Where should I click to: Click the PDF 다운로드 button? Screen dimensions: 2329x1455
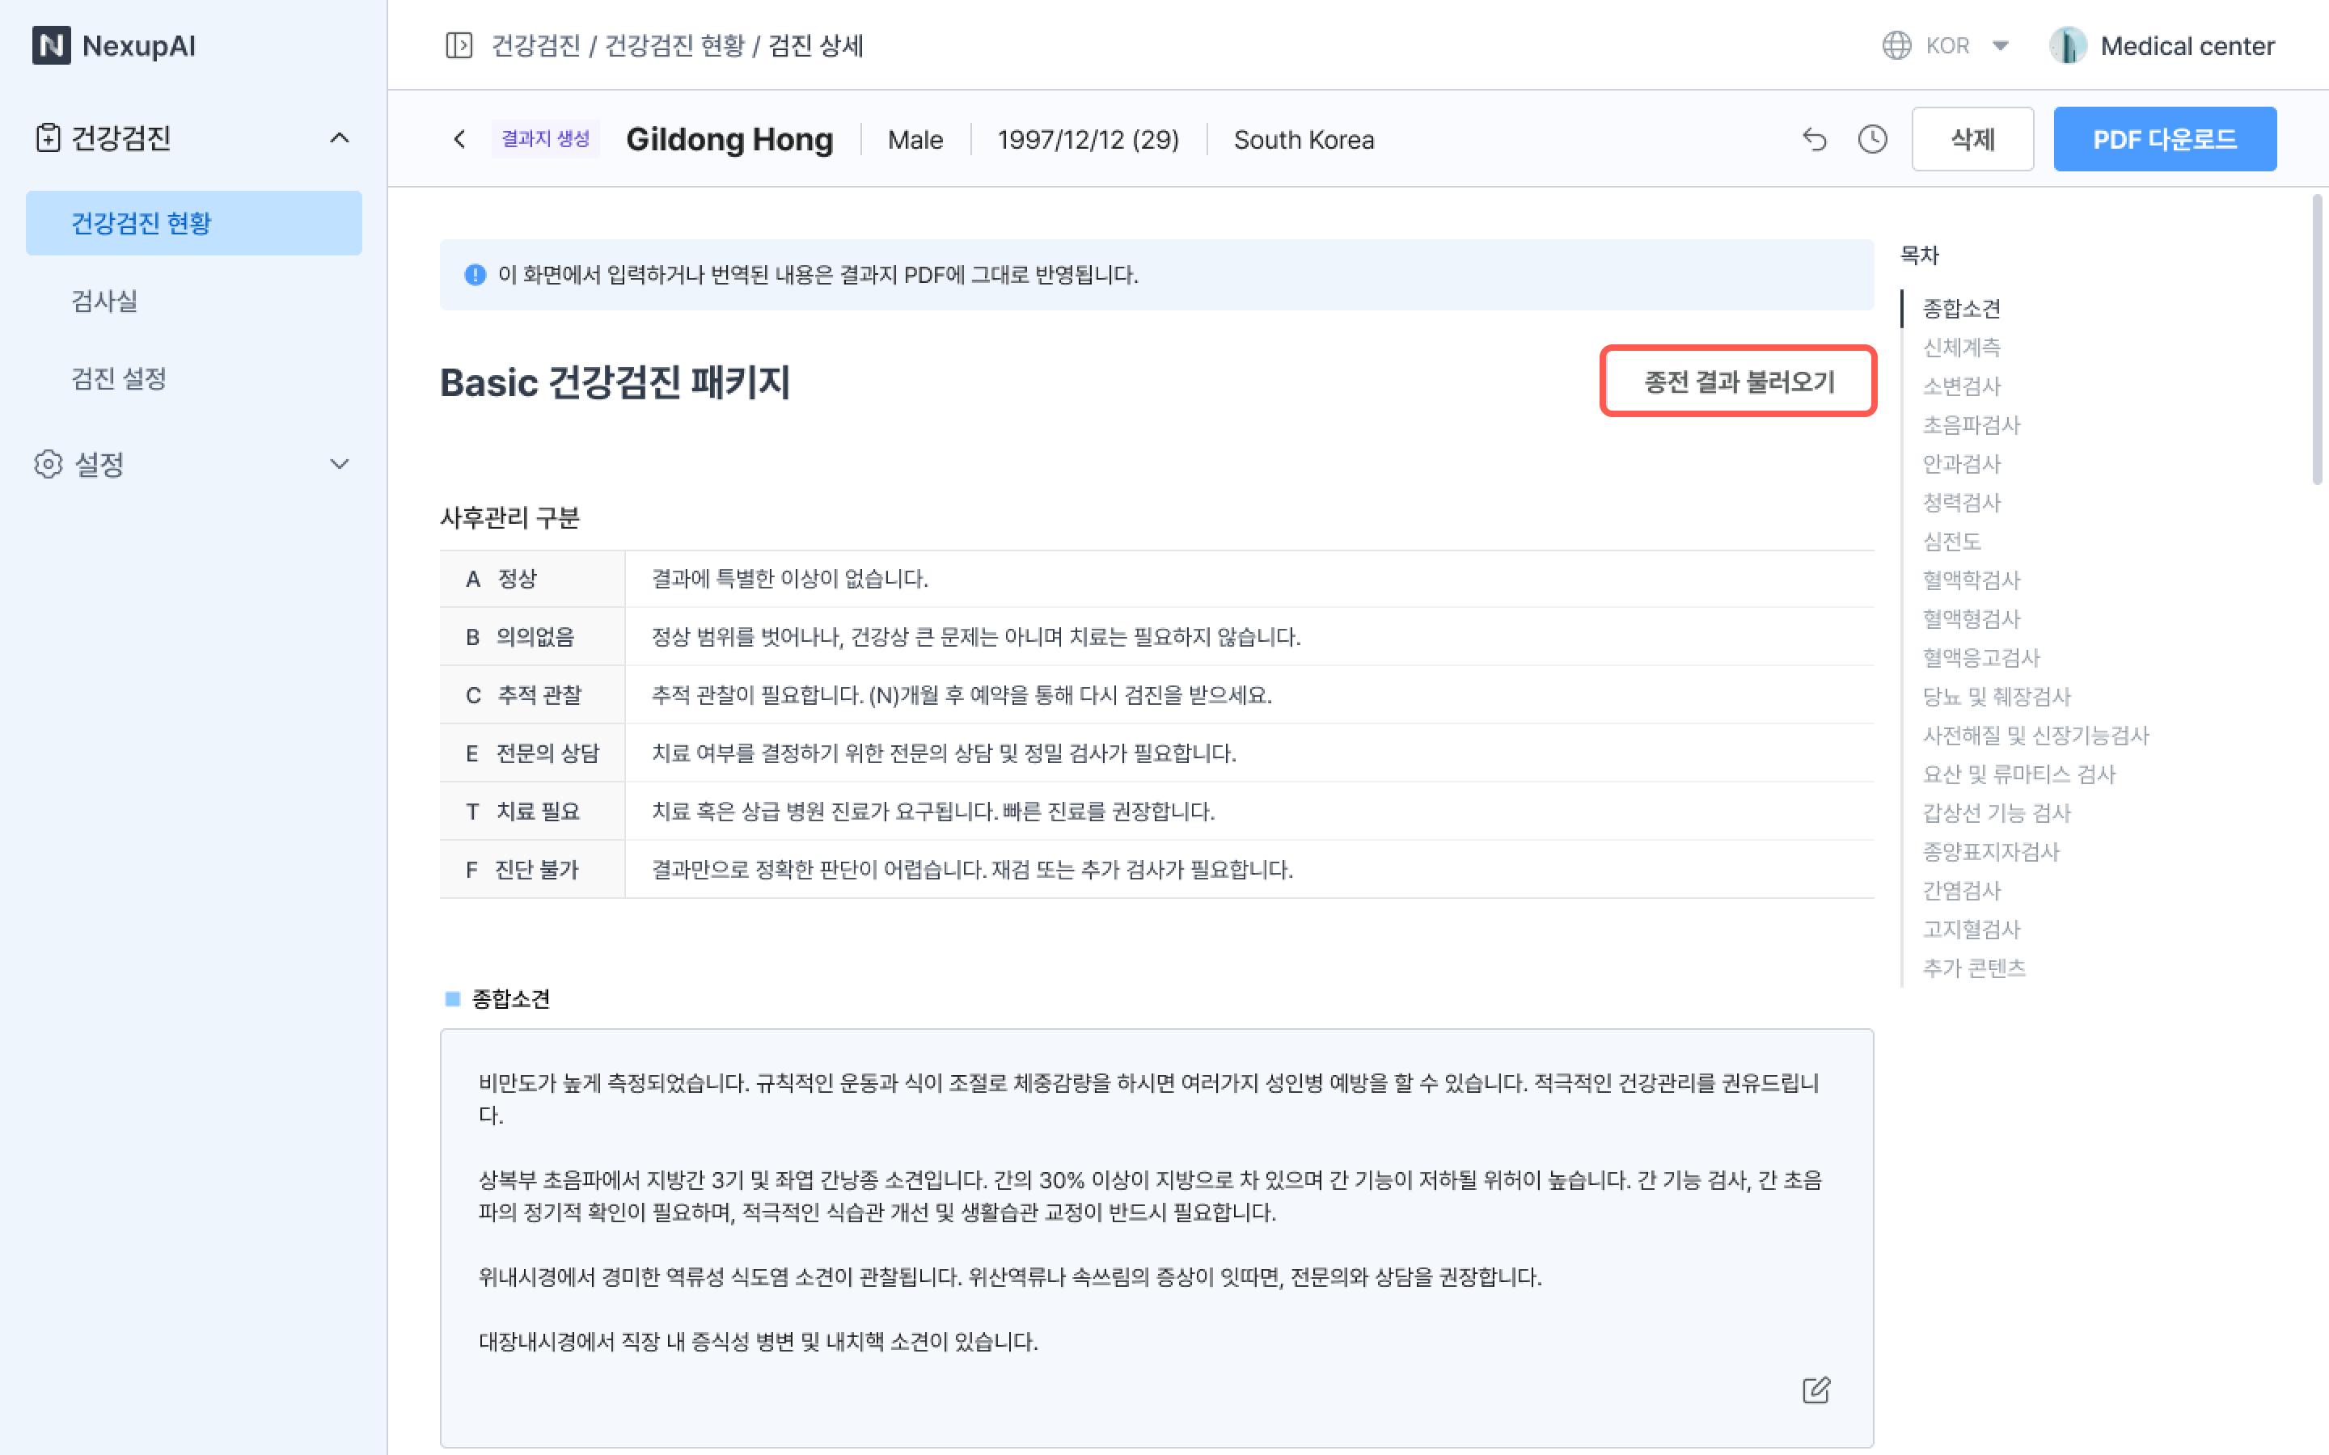2164,140
